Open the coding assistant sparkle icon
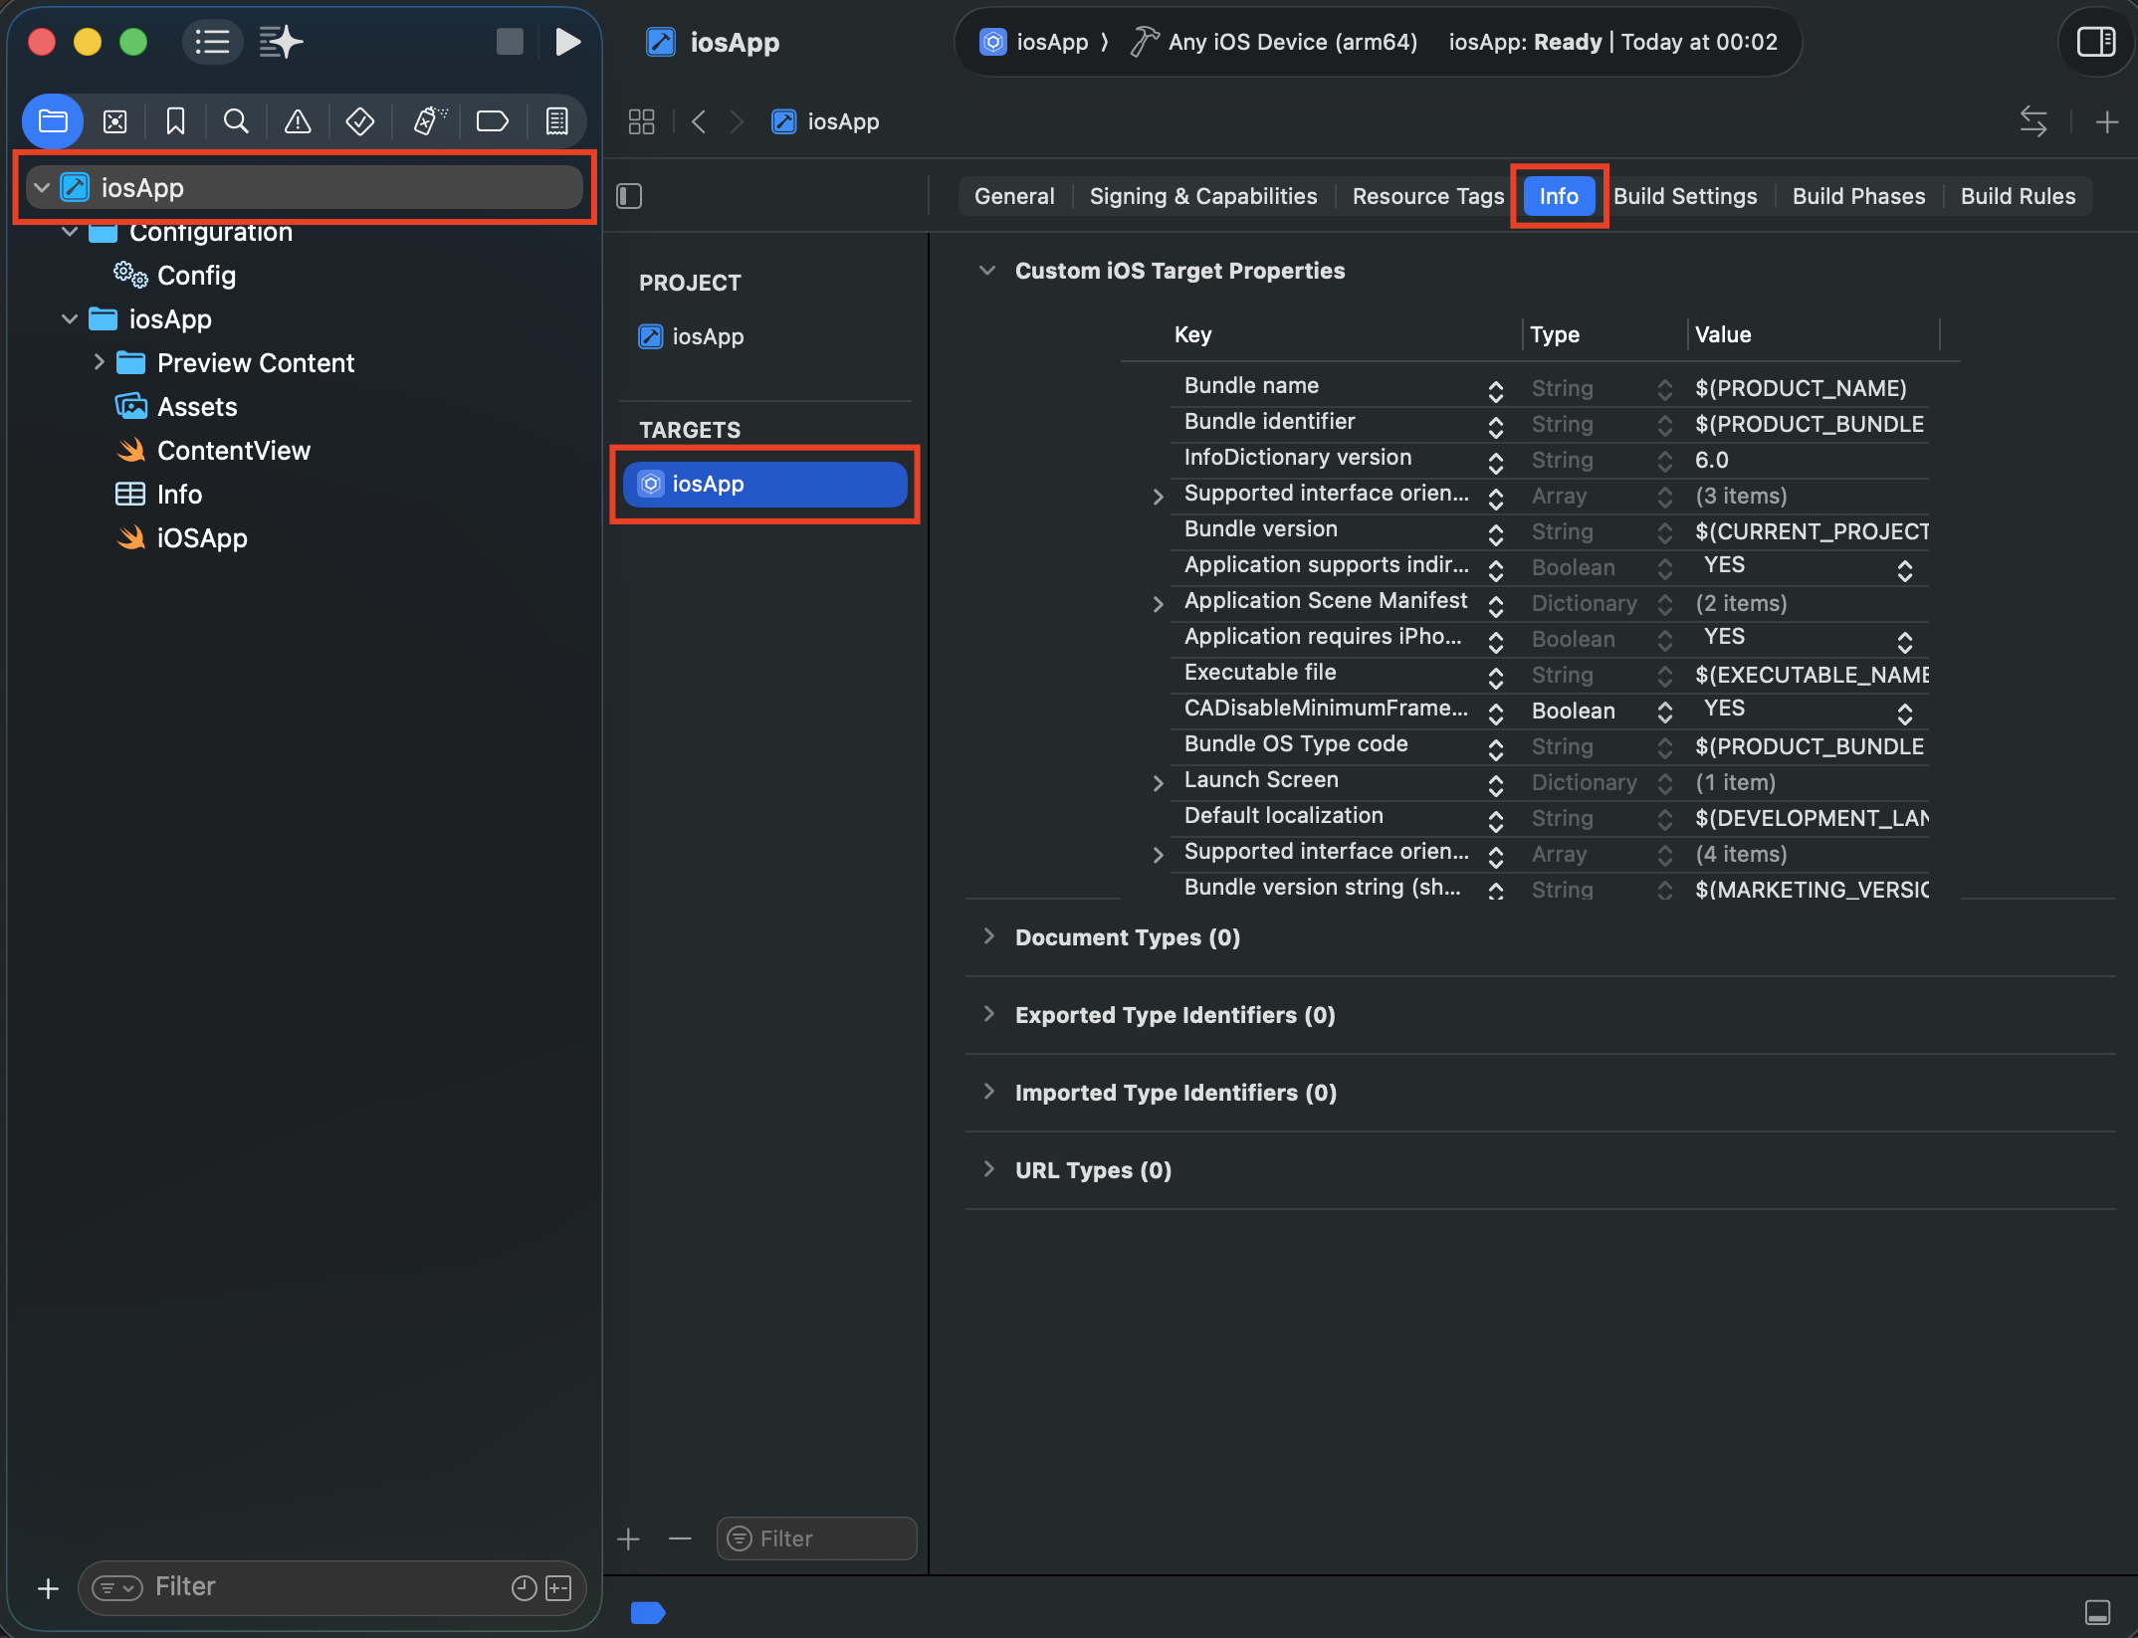This screenshot has height=1638, width=2138. pyautogui.click(x=281, y=42)
